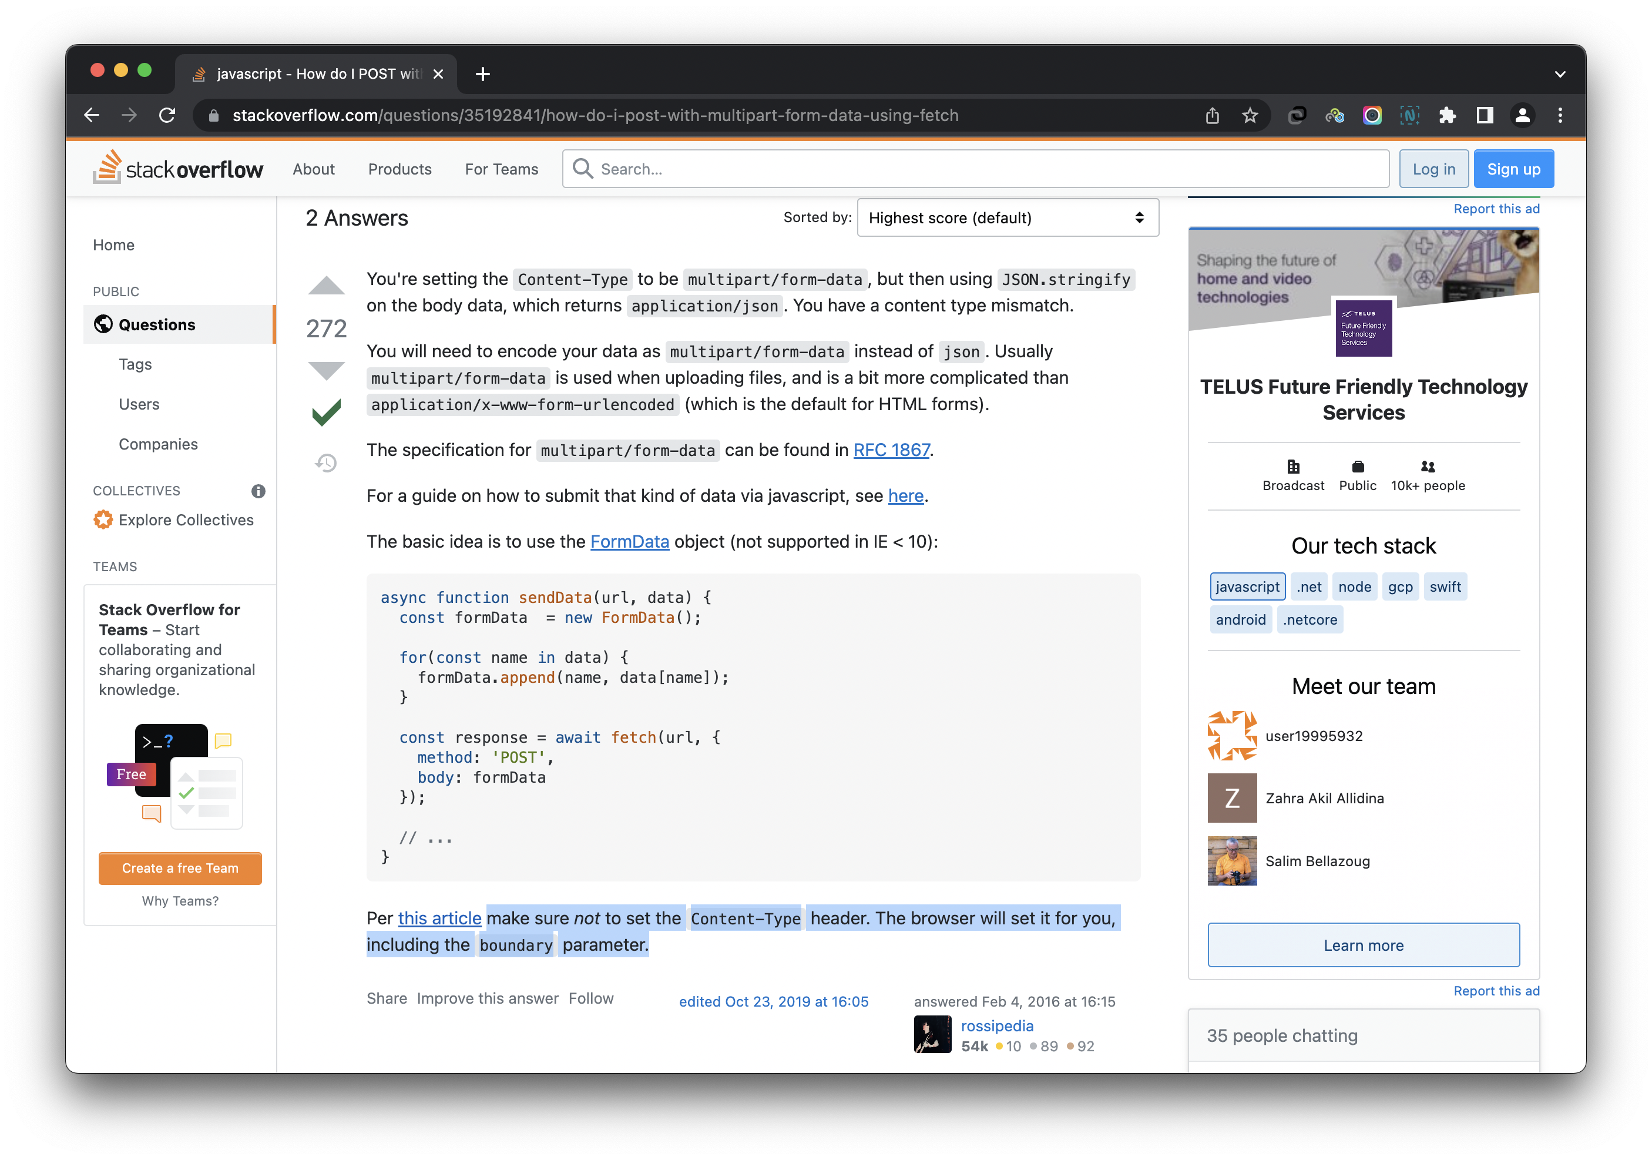
Task: Go to Tags in the sidebar
Action: click(x=135, y=364)
